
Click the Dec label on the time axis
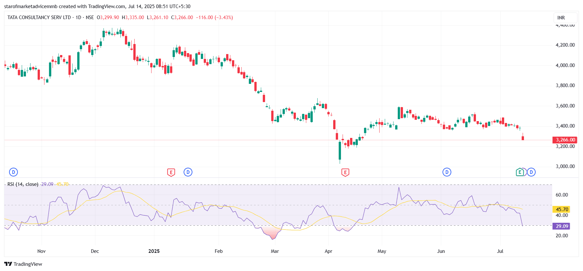tap(95, 251)
